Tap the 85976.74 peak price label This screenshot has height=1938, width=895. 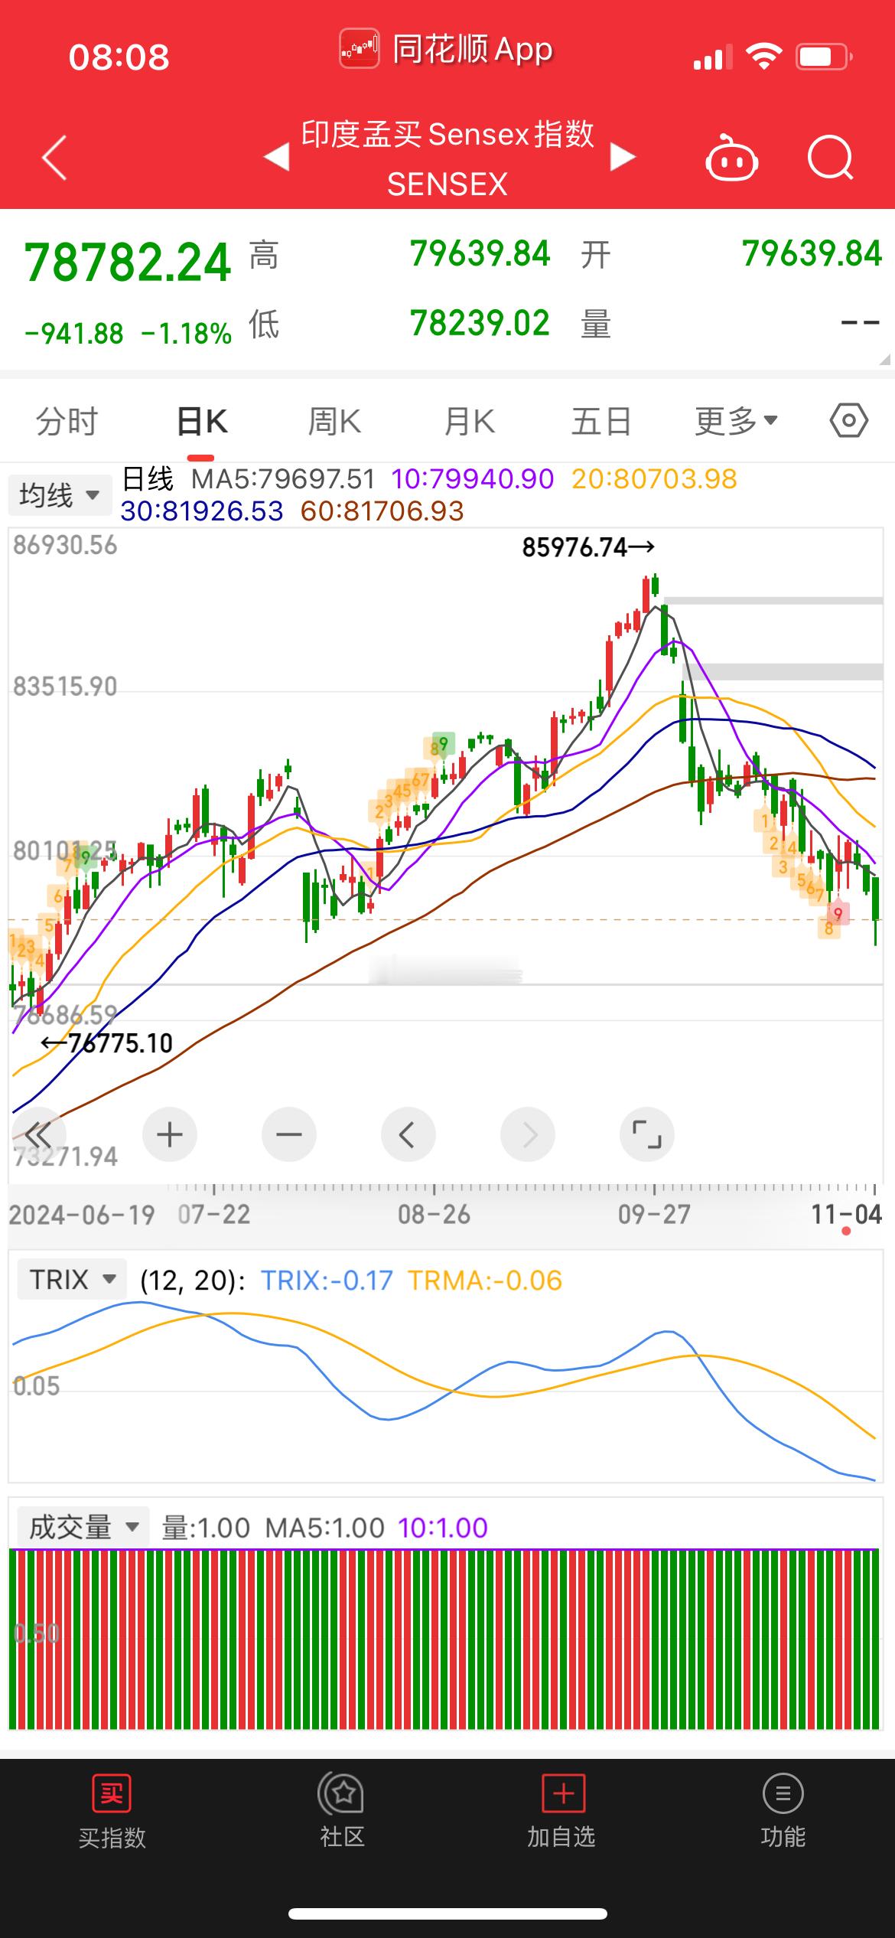587,547
